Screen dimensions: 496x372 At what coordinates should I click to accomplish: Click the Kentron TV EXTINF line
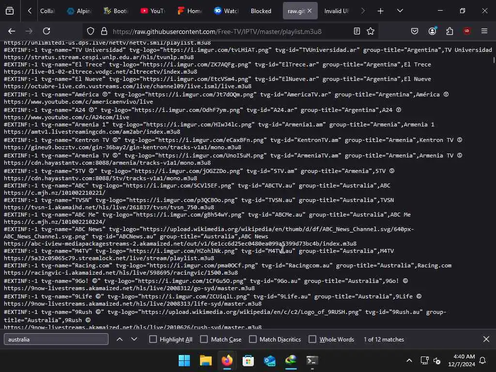pos(233,140)
